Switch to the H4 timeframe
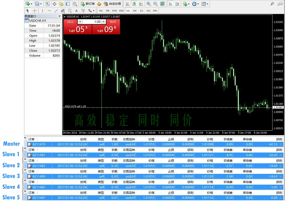Image resolution: width=285 pixels, height=205 pixels. tap(135, 11)
